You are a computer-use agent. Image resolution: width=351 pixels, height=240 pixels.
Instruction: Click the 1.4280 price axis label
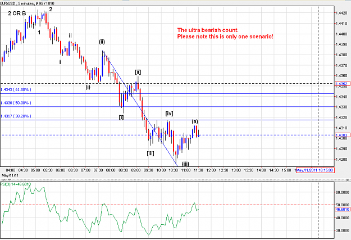point(341,159)
